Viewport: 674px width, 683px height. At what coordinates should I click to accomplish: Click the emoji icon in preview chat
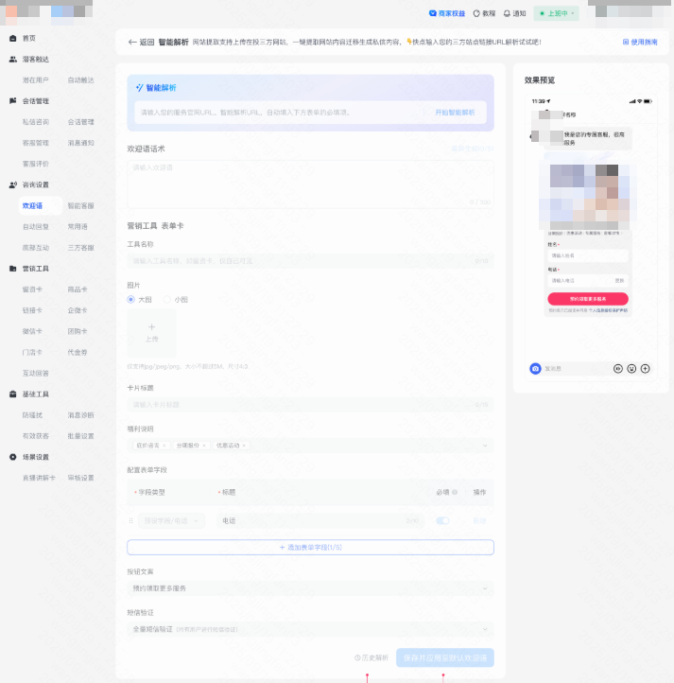pyautogui.click(x=631, y=369)
